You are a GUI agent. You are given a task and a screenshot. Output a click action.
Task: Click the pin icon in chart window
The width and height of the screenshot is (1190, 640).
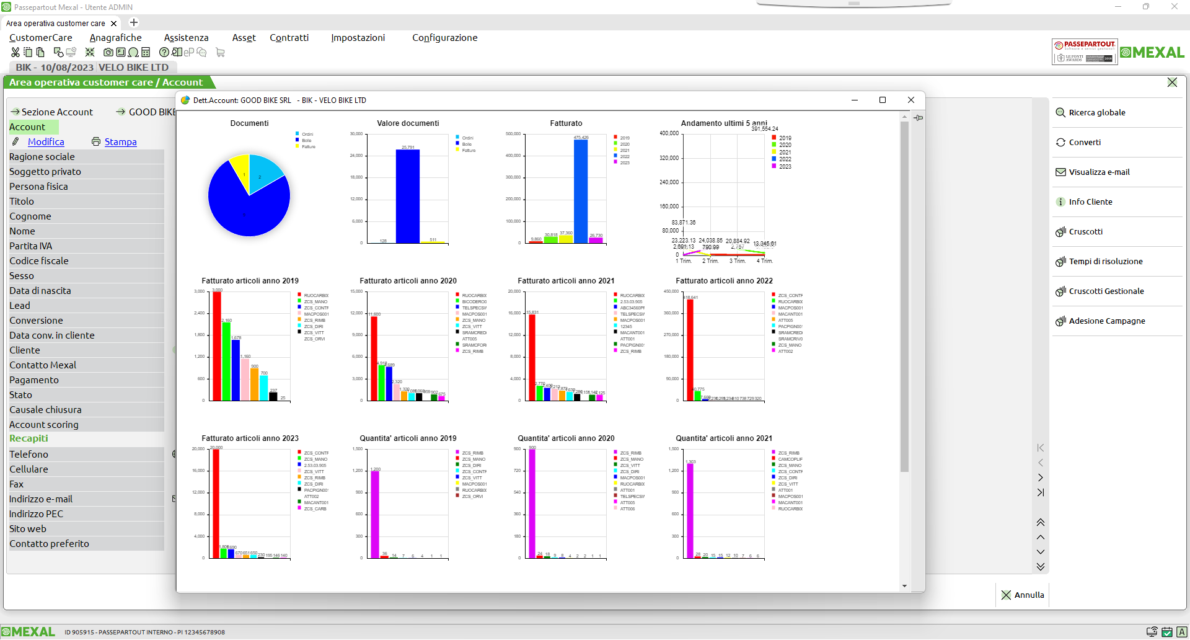[x=918, y=118]
